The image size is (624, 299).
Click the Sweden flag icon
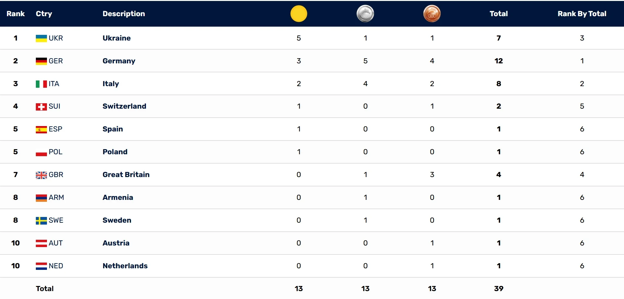(x=41, y=220)
